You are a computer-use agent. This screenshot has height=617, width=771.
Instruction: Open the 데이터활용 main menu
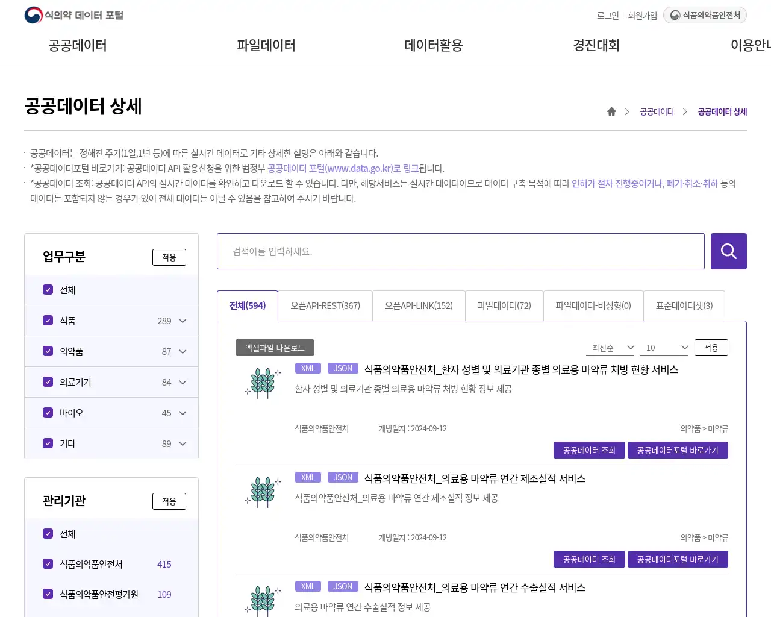pyautogui.click(x=434, y=45)
